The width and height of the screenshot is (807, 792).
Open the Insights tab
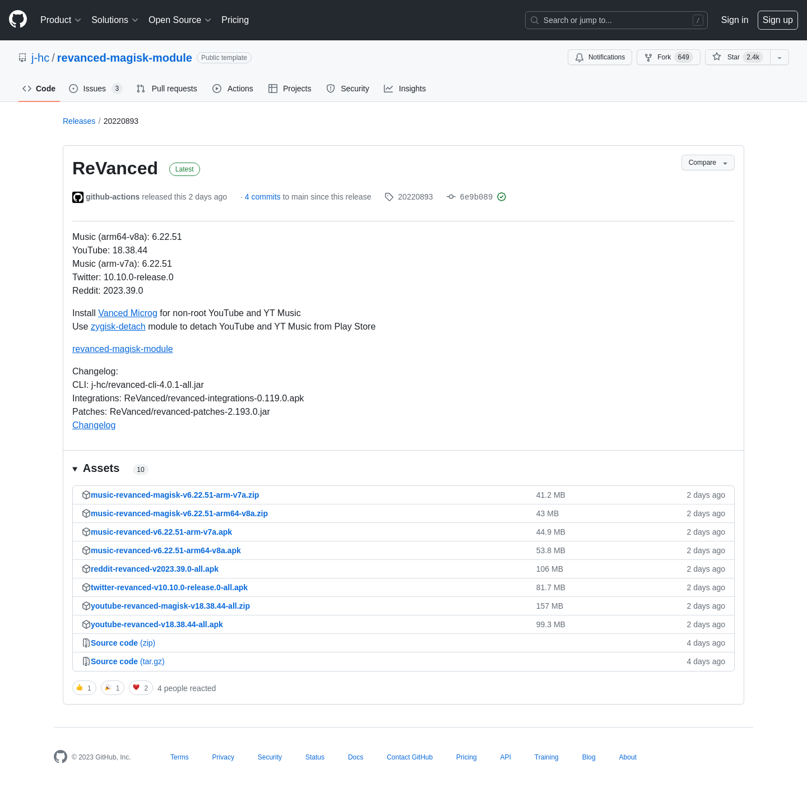point(405,89)
